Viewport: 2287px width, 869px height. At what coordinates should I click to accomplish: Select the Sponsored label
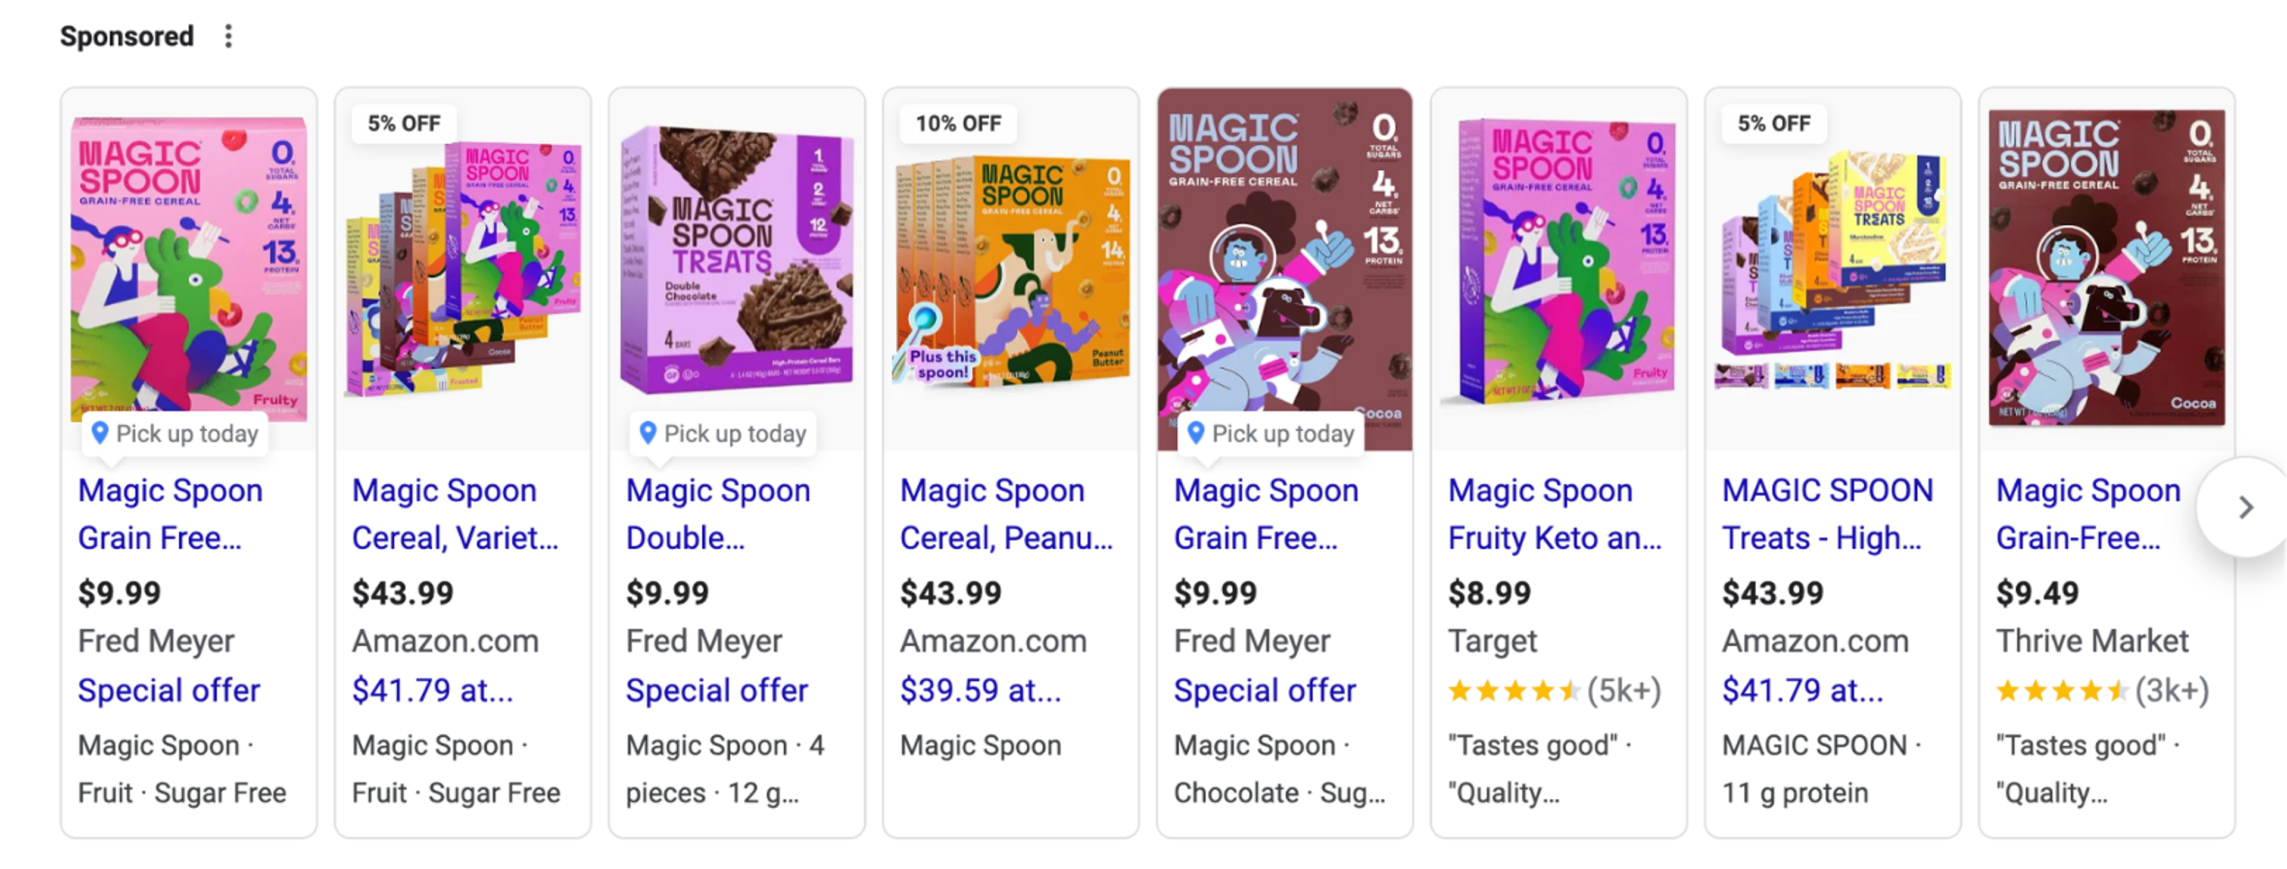click(x=125, y=36)
